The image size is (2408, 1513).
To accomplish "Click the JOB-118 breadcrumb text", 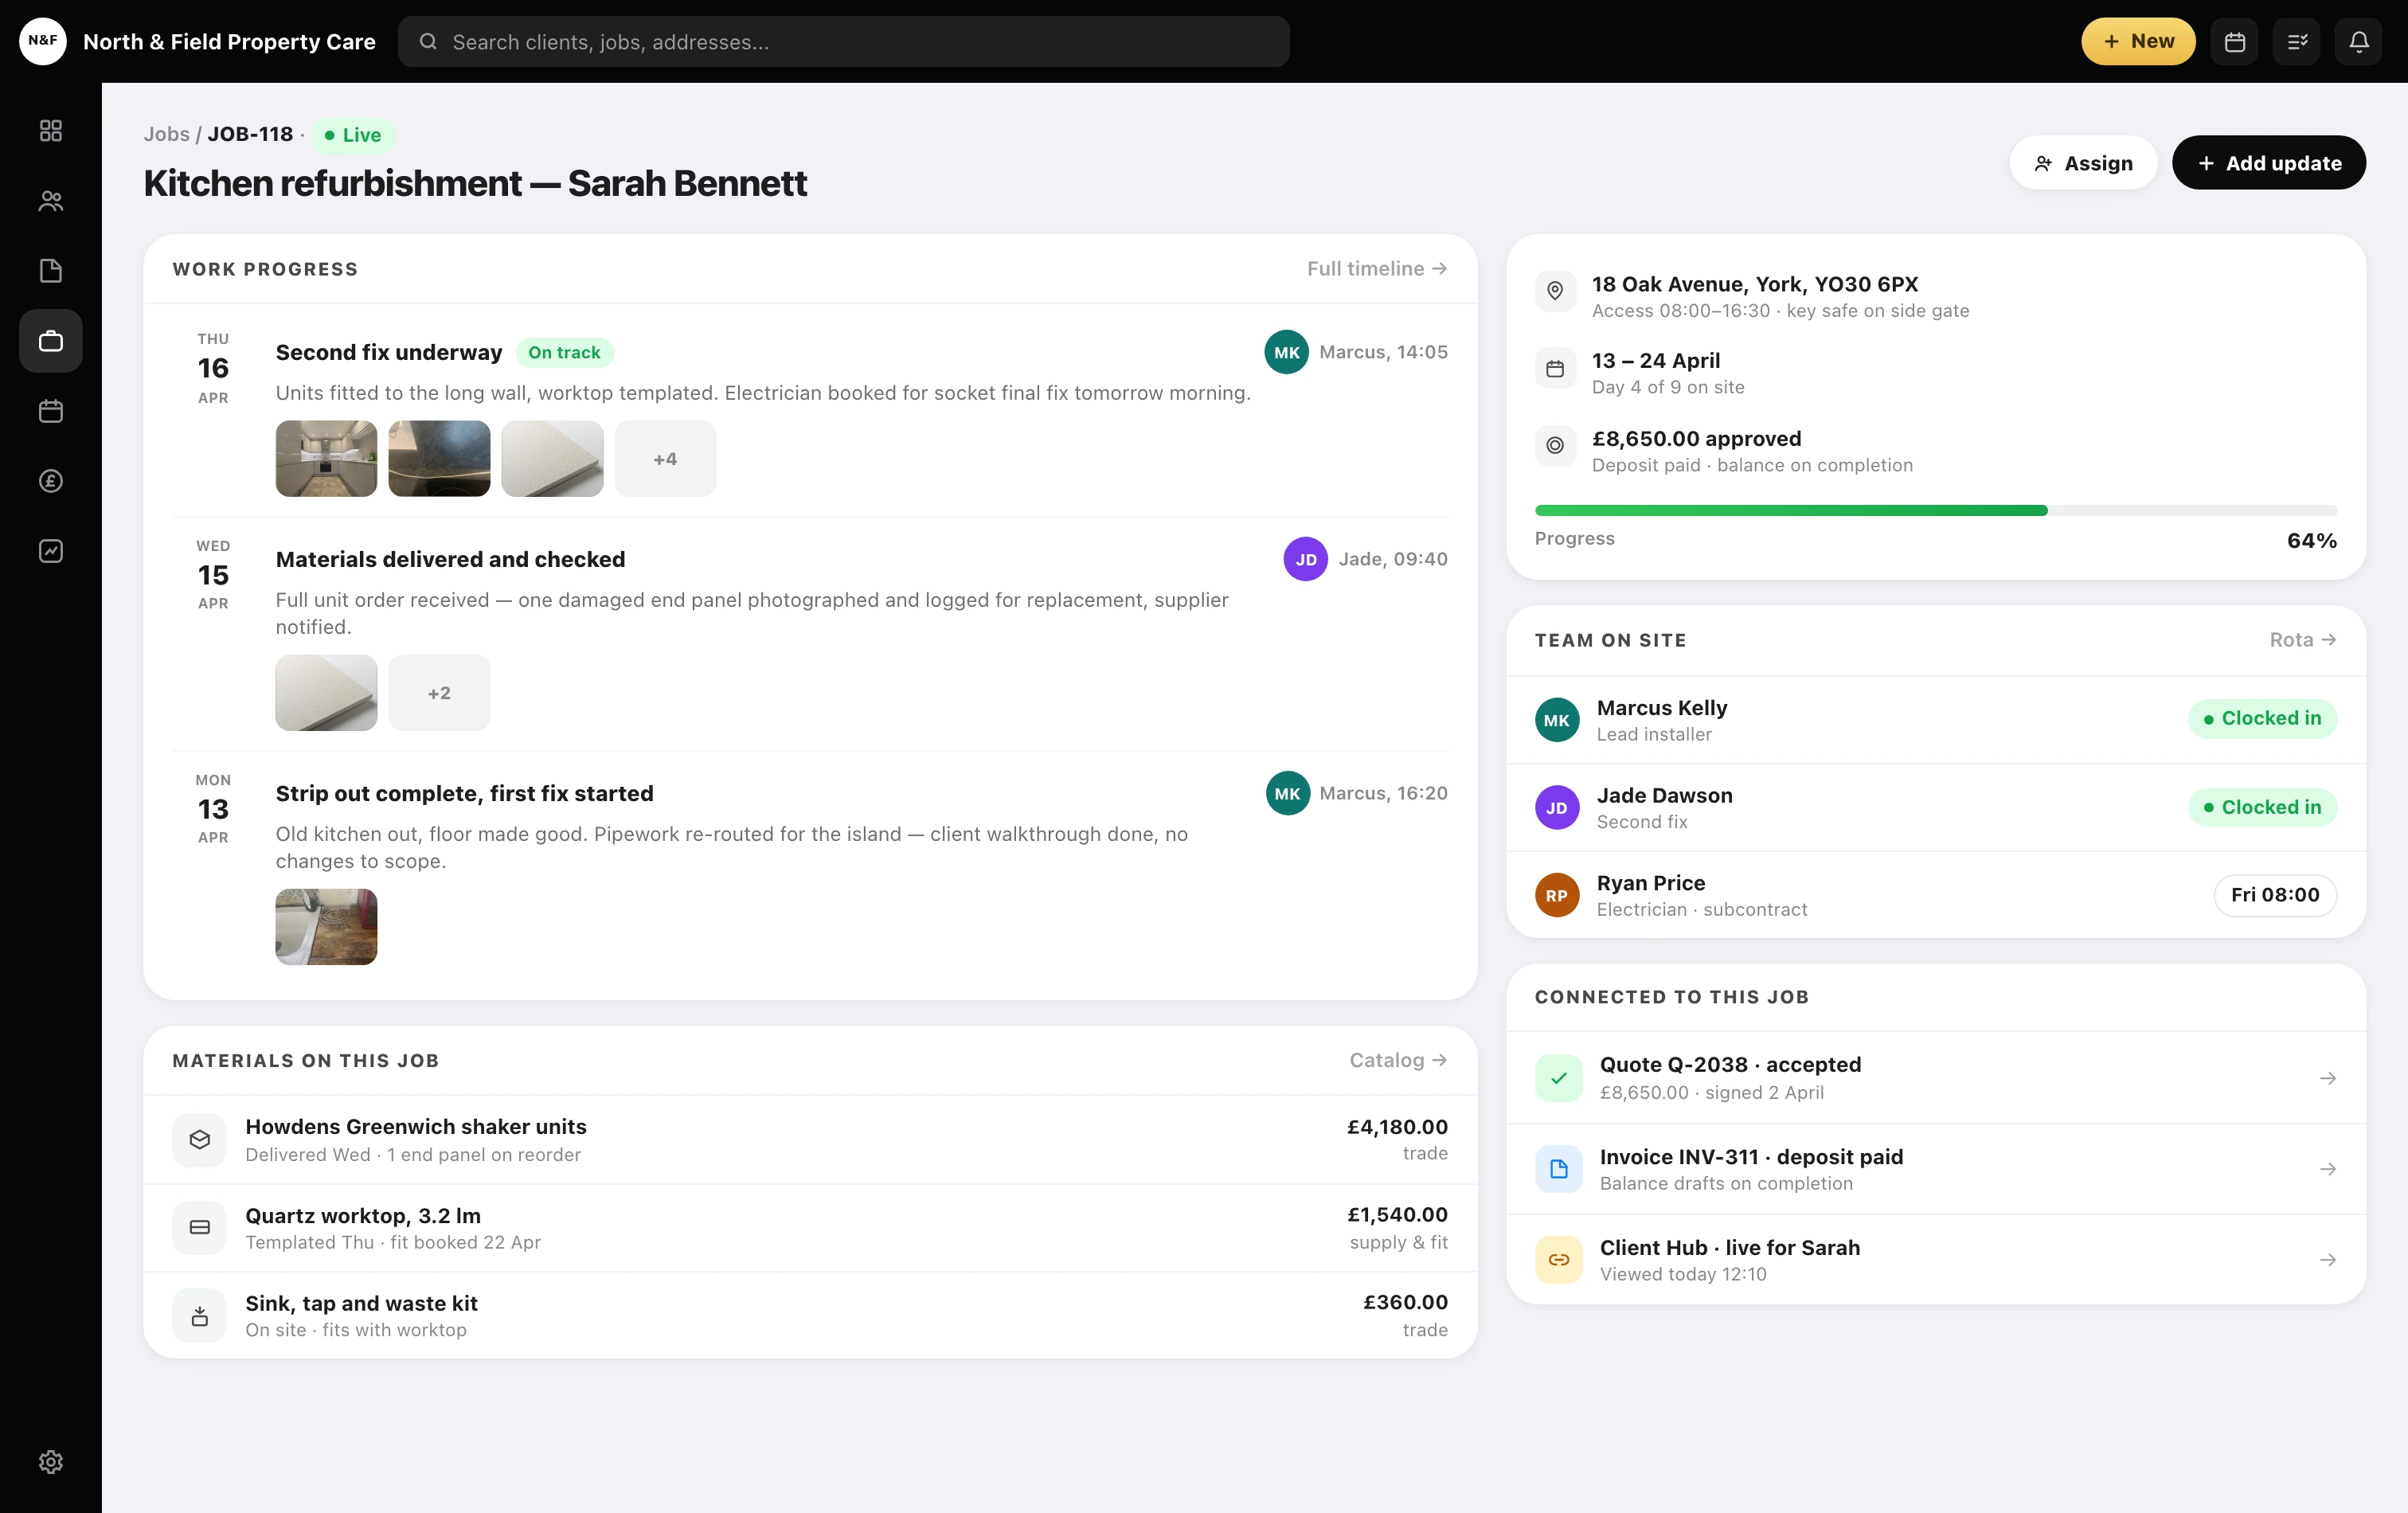I will tap(250, 134).
